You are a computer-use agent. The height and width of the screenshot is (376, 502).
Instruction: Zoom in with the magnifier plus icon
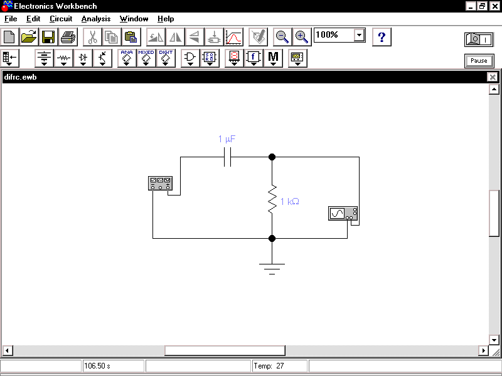point(302,37)
